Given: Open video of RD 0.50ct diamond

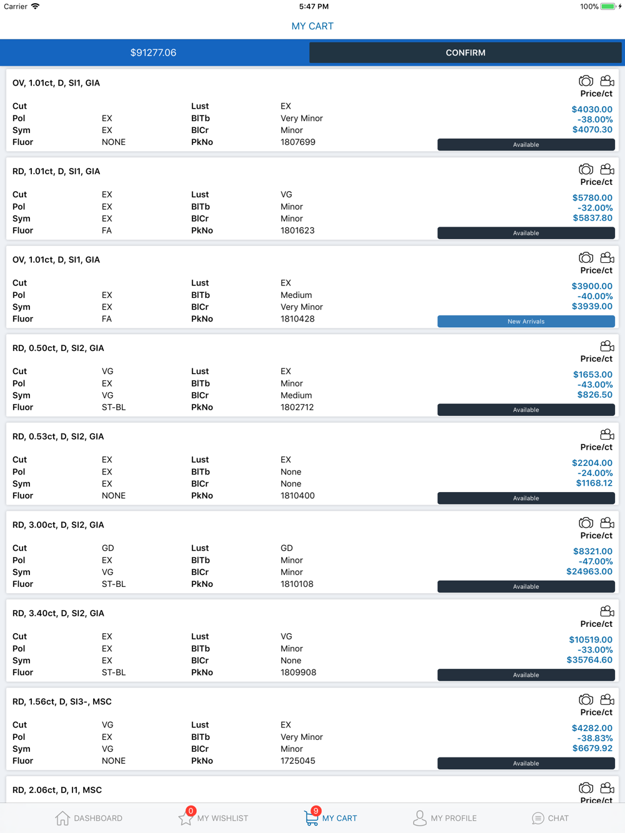Looking at the screenshot, I should 607,347.
